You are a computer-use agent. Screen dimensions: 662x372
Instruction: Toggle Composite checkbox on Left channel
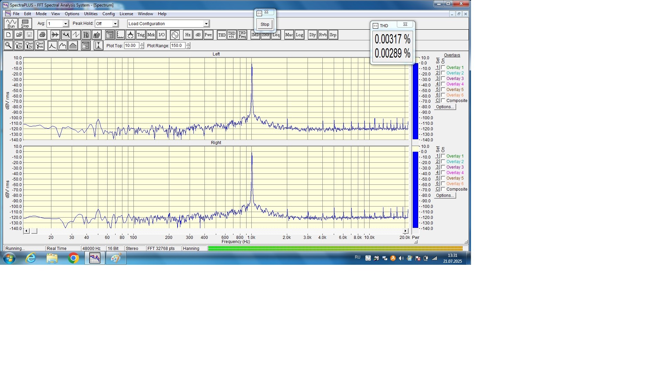click(x=443, y=101)
